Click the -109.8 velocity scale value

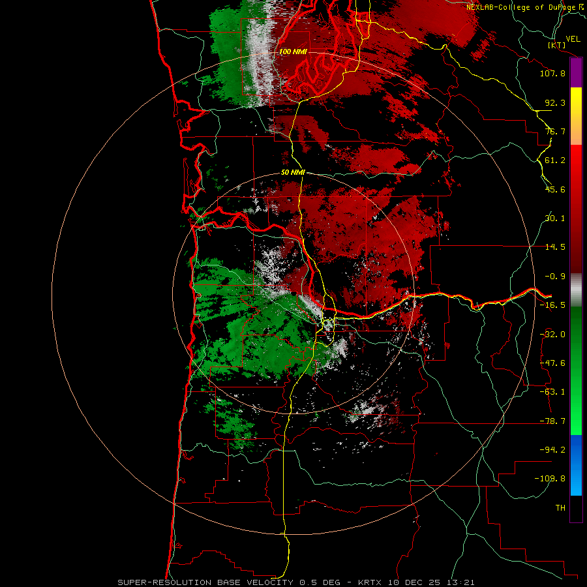pos(550,479)
